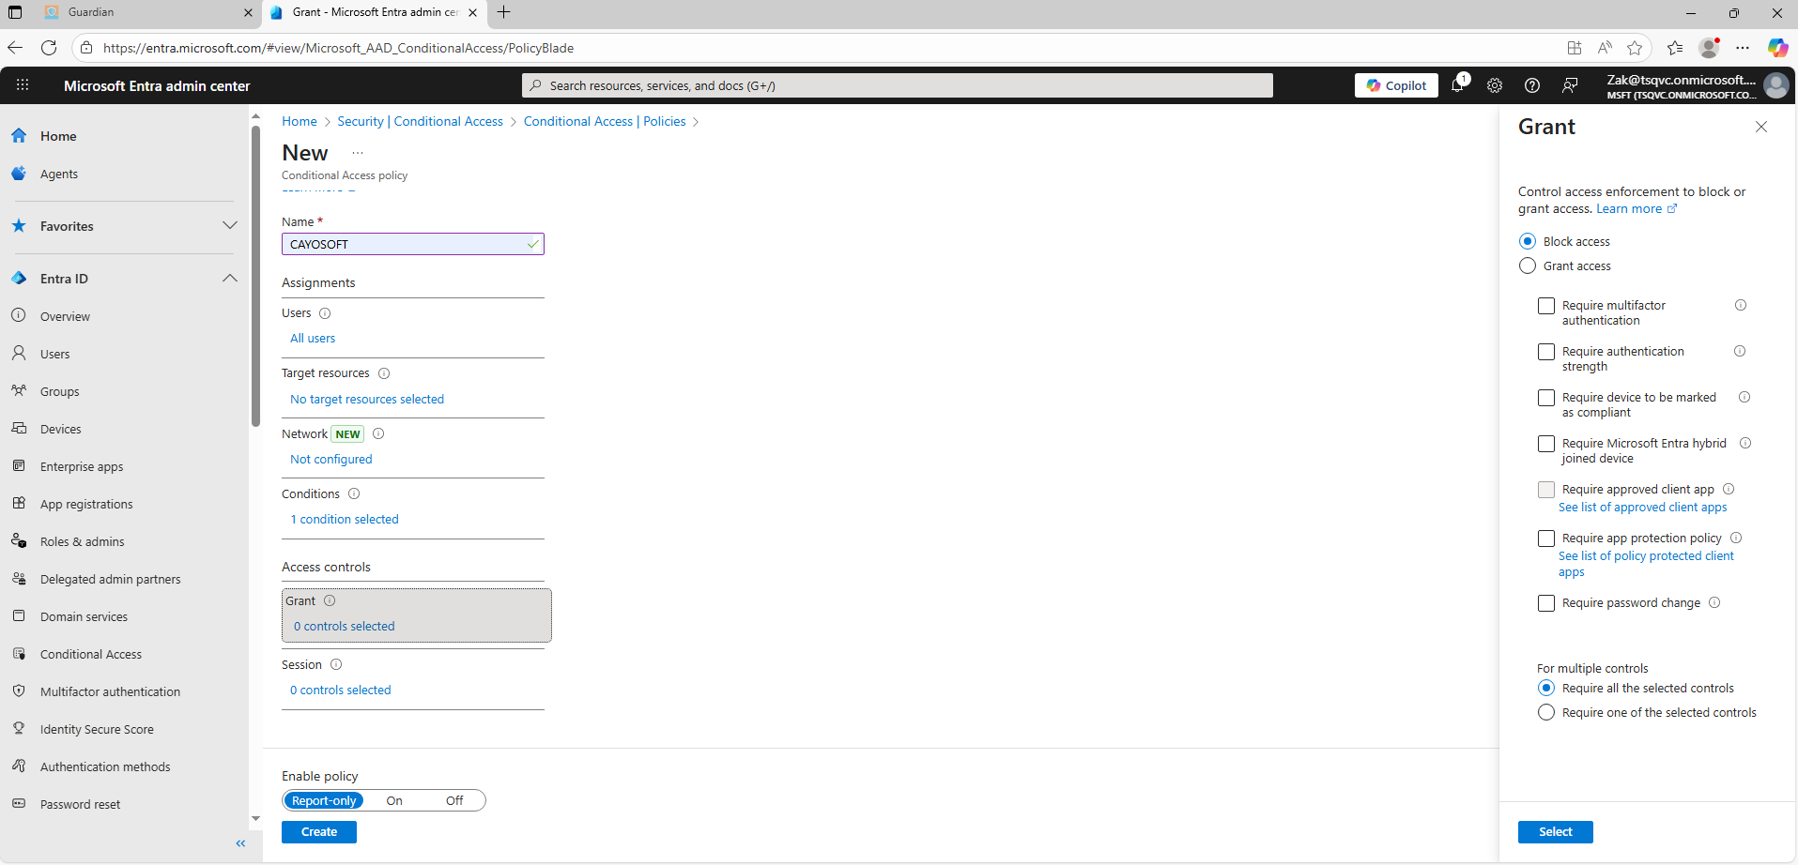
Task: Collapse the left navigation pane
Action: [x=240, y=843]
